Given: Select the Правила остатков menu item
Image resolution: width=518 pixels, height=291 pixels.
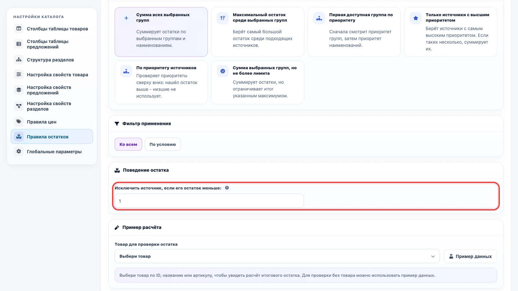Looking at the screenshot, I should click(x=52, y=137).
